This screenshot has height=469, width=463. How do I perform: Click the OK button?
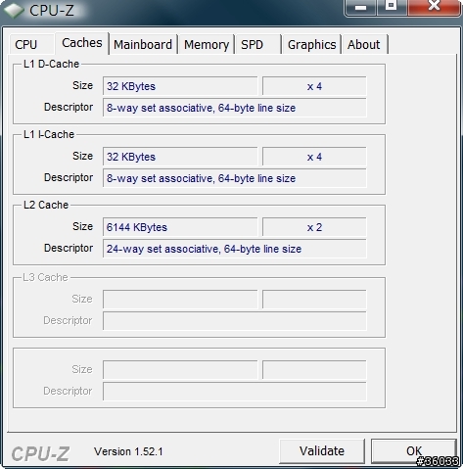pyautogui.click(x=414, y=451)
